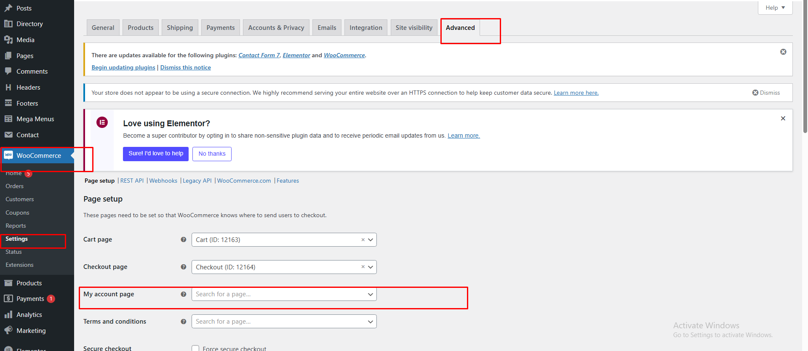Dismiss the HTTPS warning notice
The image size is (808, 351).
tap(766, 93)
